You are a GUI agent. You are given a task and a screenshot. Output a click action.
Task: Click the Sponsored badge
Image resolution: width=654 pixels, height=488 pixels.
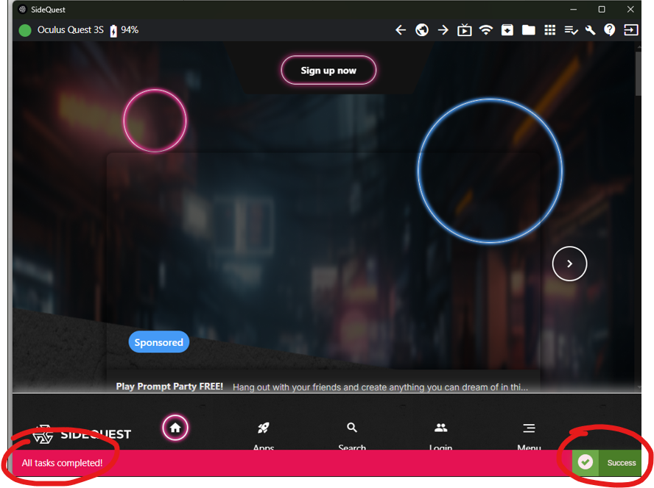158,342
